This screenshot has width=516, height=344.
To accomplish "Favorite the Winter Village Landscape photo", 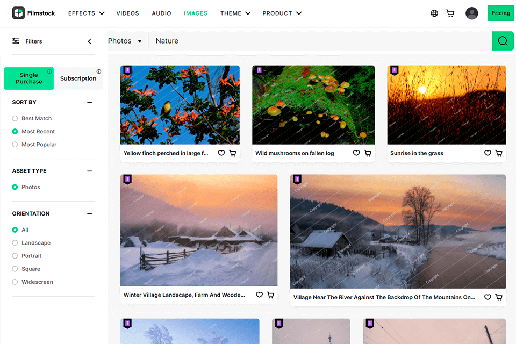I will click(259, 295).
